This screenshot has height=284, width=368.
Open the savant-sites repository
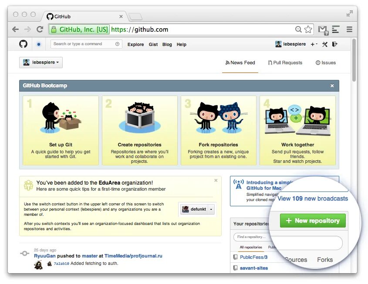tap(254, 268)
